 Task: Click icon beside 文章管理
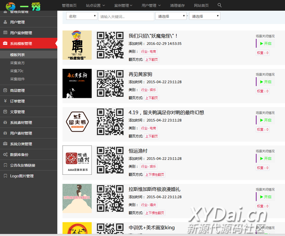point(5,112)
